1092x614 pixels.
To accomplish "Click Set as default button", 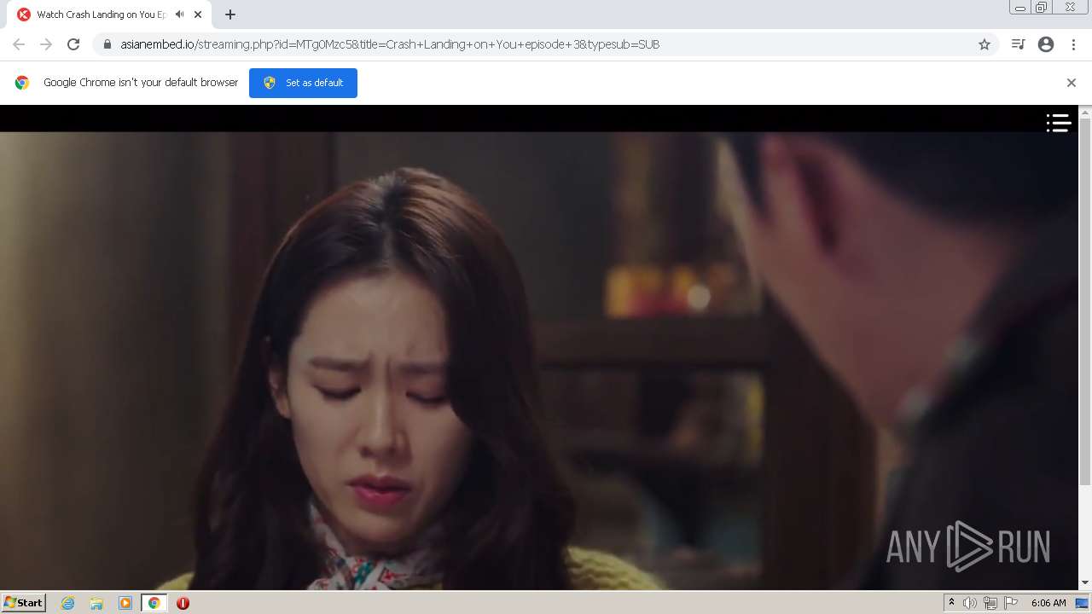I will coord(303,83).
